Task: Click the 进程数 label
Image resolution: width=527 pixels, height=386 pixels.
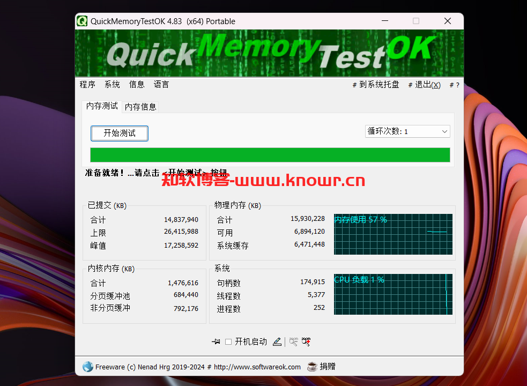Action: [228, 309]
